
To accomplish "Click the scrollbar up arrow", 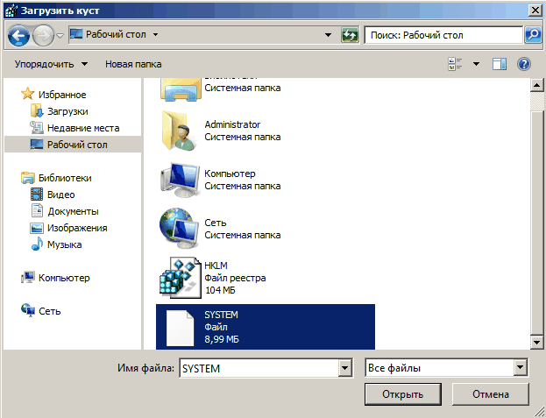I will tap(536, 85).
